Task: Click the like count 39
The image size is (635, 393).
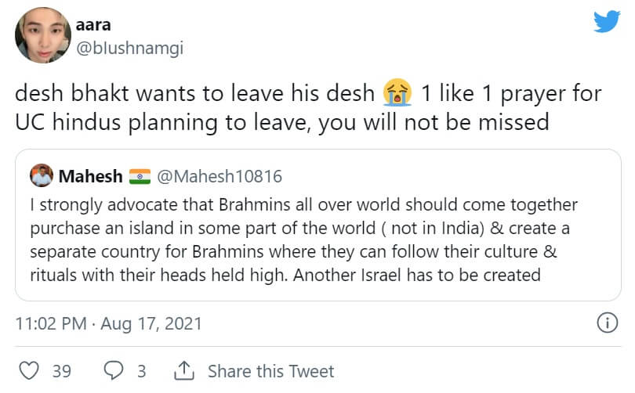Action: 62,371
